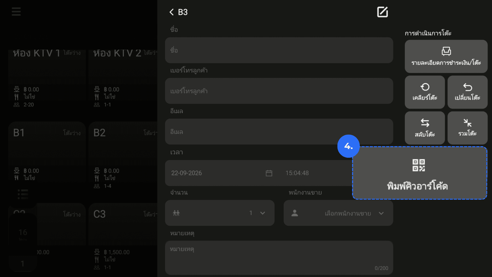Click the 2-20 capacity on KTV 1
The width and height of the screenshot is (492, 277).
28,105
